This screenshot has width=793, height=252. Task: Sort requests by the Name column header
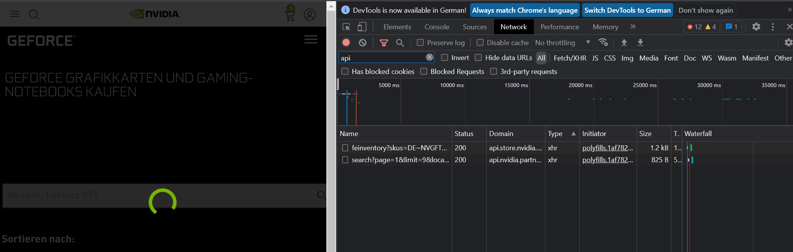pyautogui.click(x=394, y=134)
